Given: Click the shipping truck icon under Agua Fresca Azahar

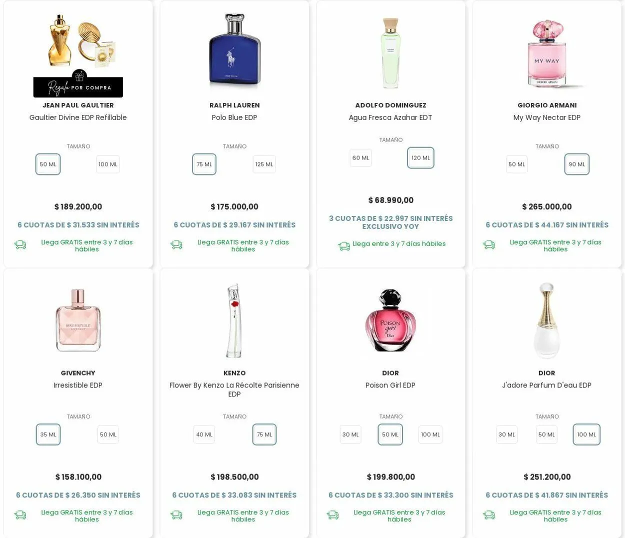Looking at the screenshot, I should click(x=344, y=246).
